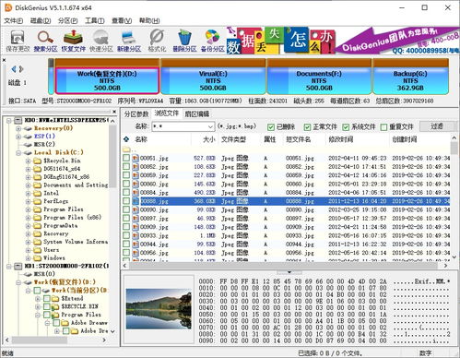460x358 pixels.
Task: Select the 快速分区 quick partition icon
Action: [101, 41]
